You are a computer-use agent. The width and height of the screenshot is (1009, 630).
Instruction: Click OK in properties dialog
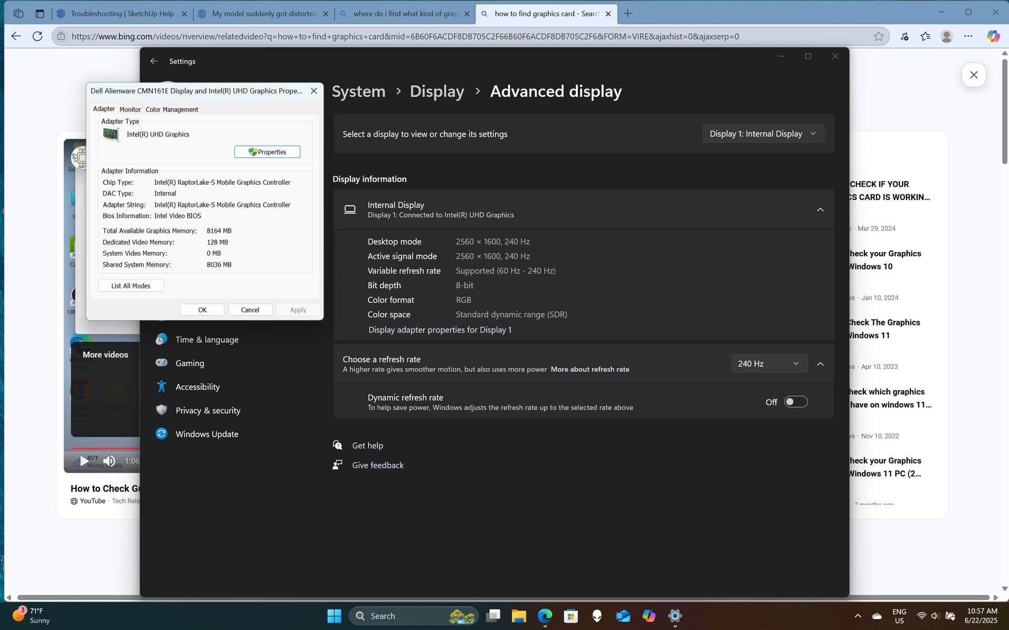coord(202,310)
